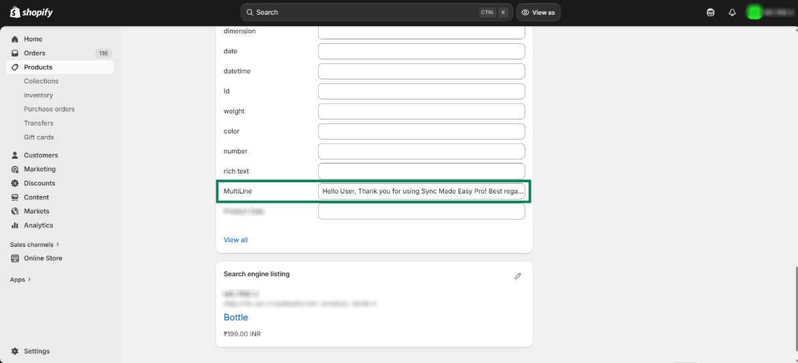Click the View as button
This screenshot has height=363, width=798.
[538, 13]
